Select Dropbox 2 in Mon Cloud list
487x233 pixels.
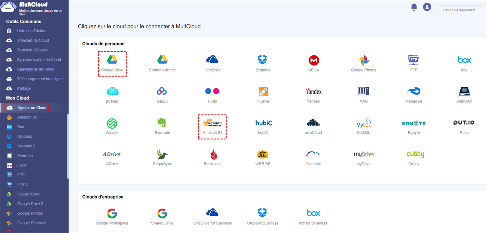pyautogui.click(x=26, y=146)
